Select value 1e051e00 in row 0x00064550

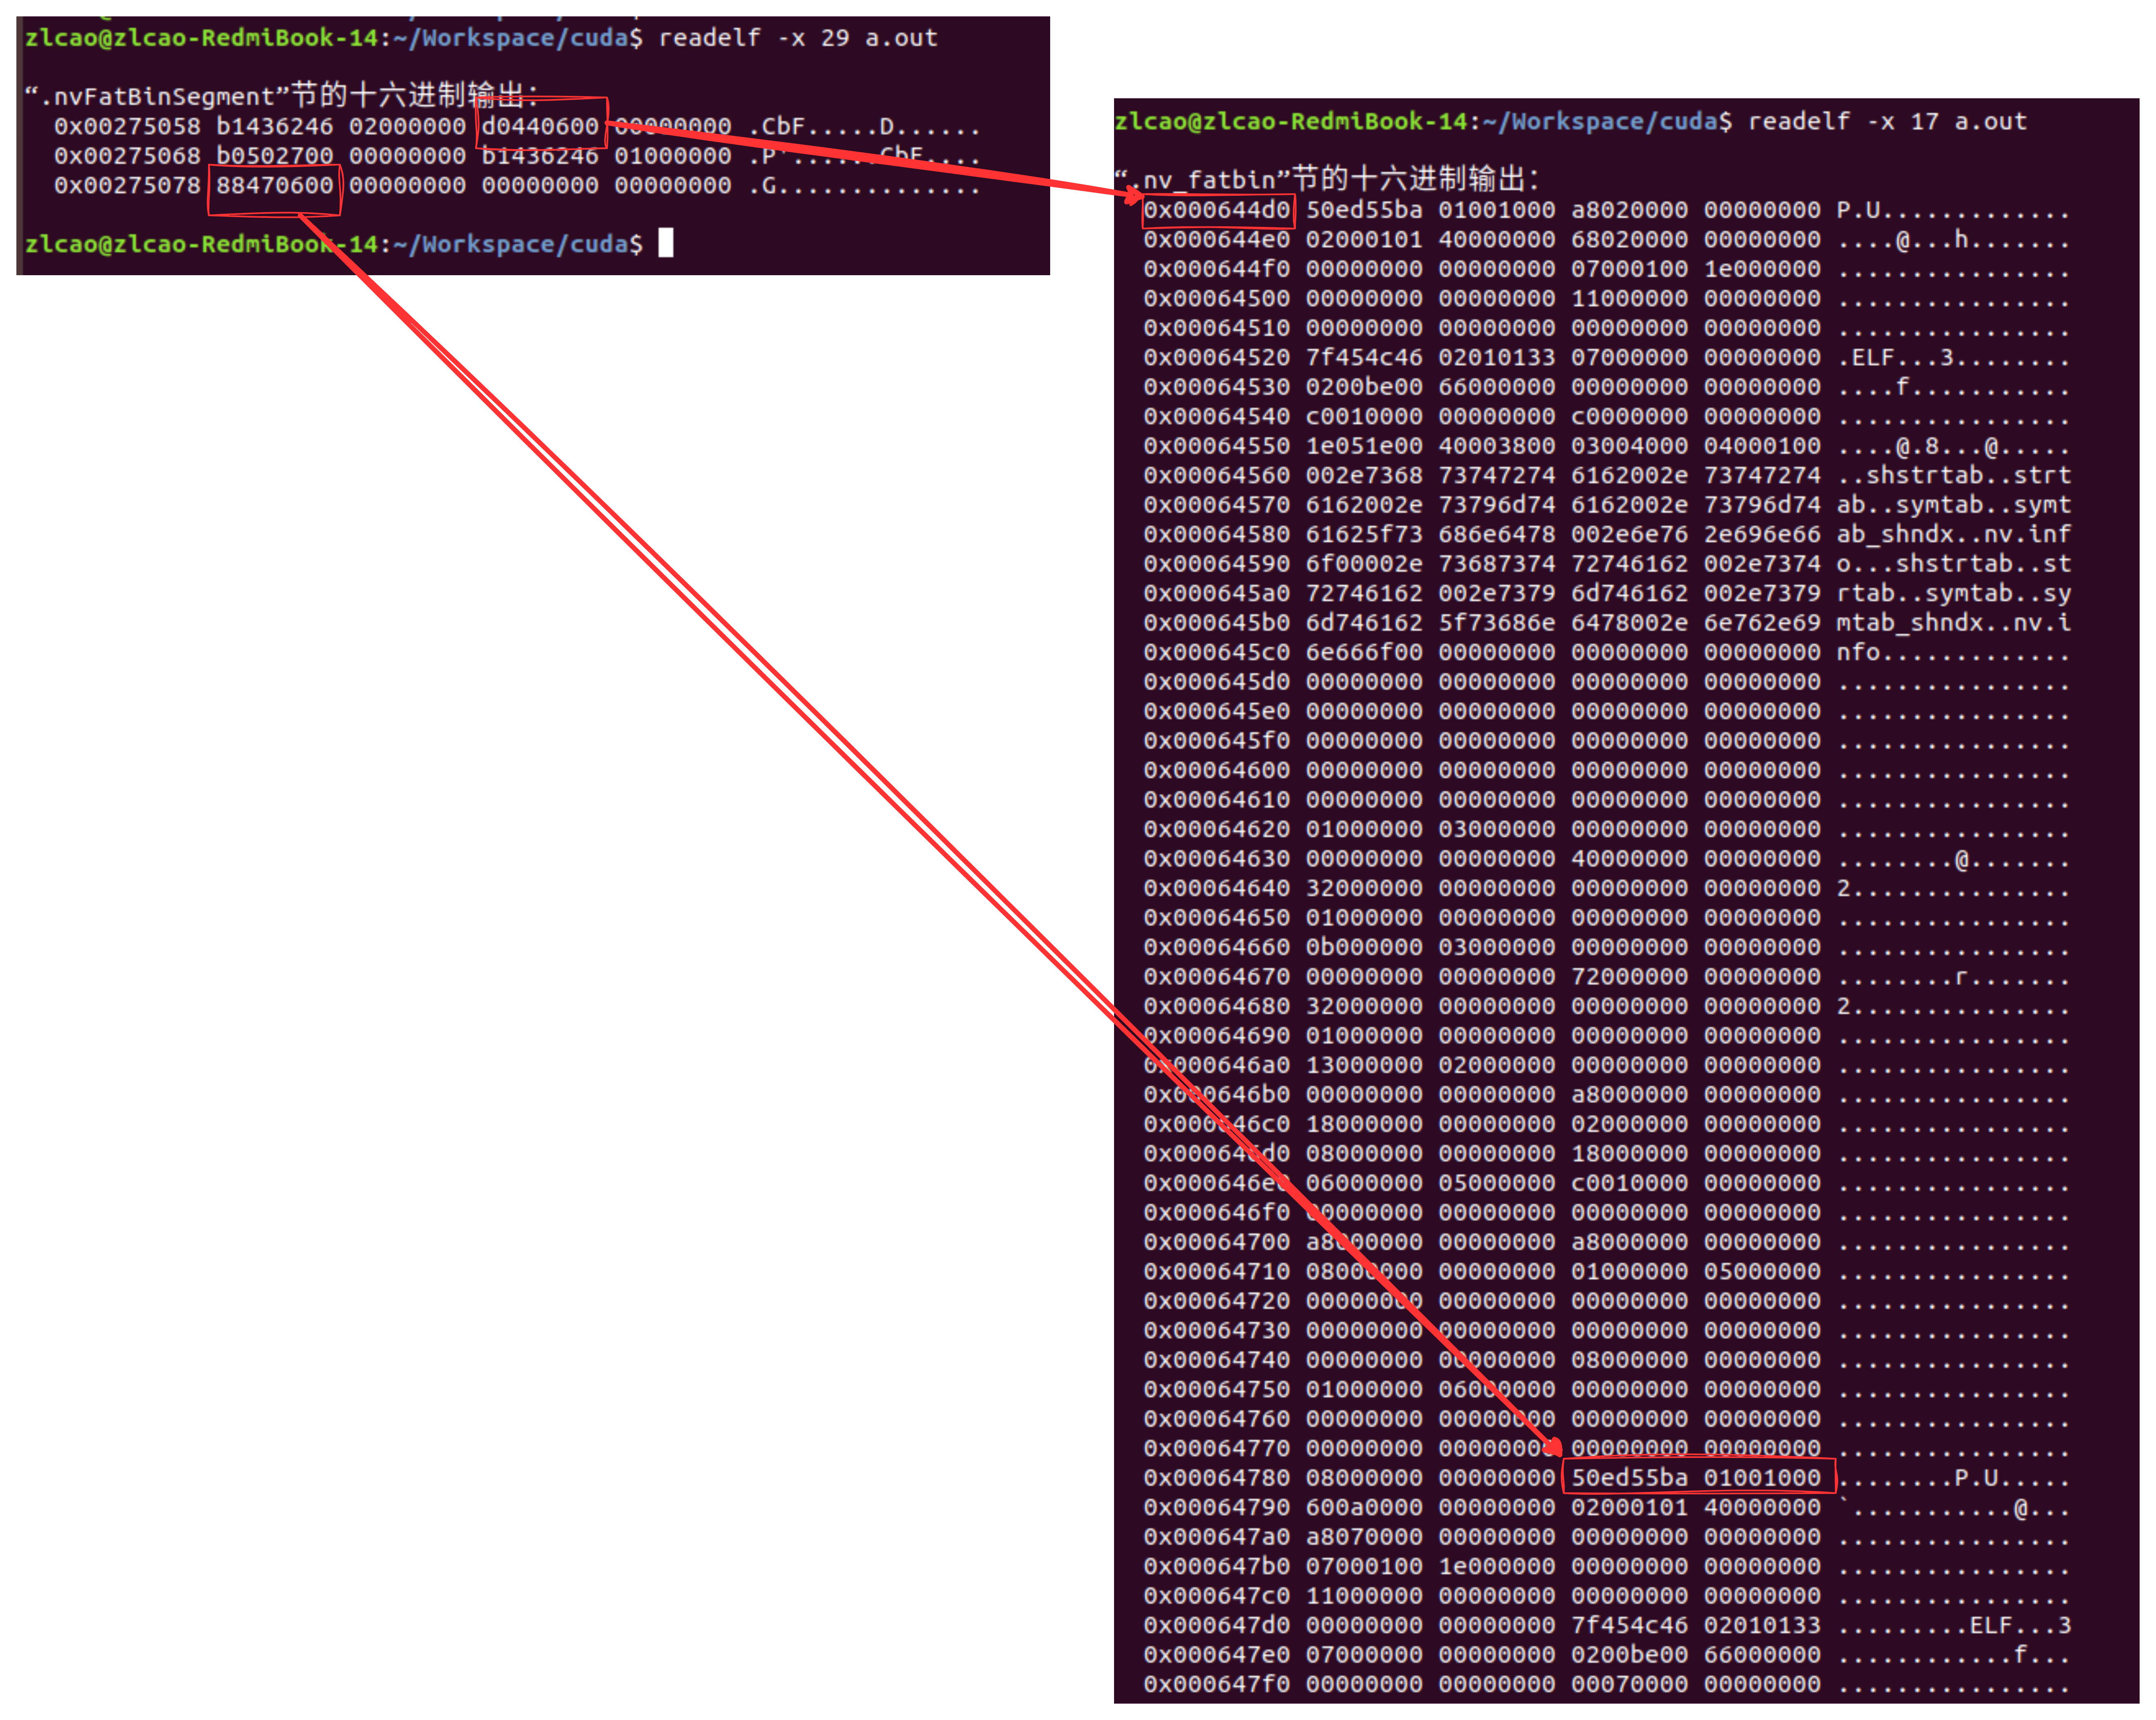coord(1364,446)
